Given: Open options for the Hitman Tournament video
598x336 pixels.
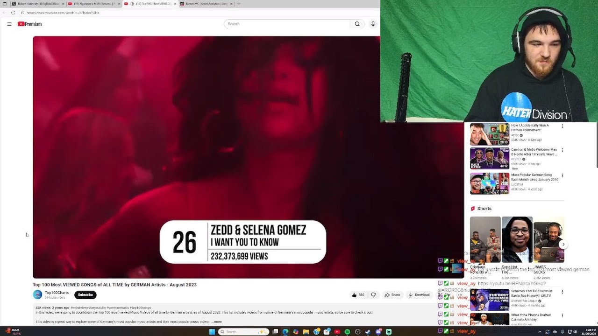Looking at the screenshot, I should (x=562, y=126).
